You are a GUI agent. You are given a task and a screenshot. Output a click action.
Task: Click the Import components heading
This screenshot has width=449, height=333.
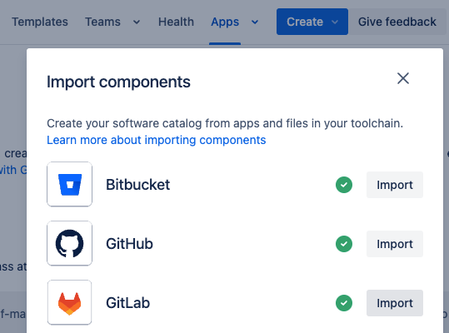[118, 82]
